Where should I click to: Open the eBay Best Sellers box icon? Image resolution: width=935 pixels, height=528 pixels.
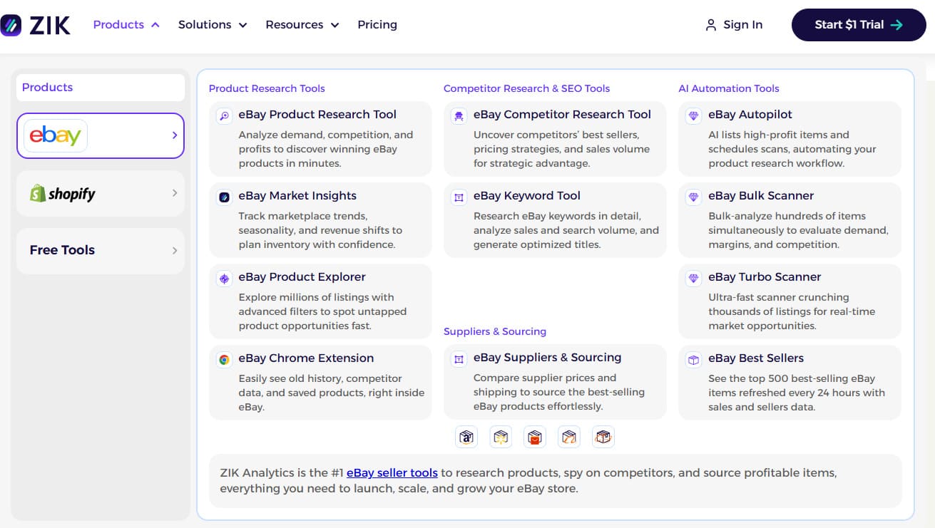693,359
